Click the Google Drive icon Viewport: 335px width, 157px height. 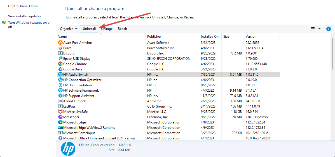click(60, 69)
